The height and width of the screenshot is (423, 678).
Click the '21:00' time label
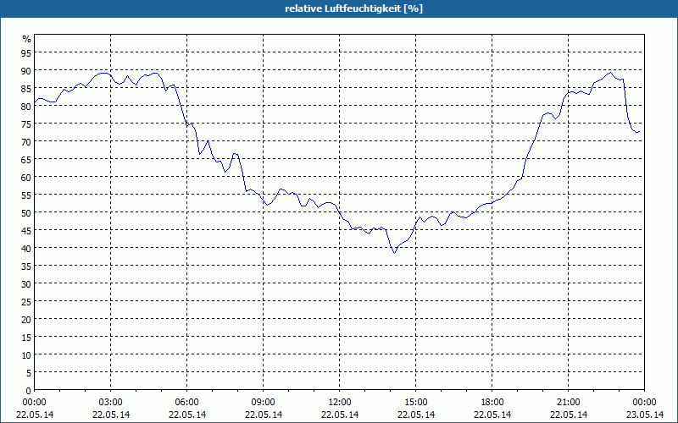point(568,403)
